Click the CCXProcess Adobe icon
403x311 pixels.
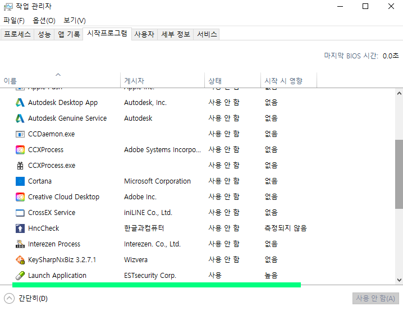(x=20, y=149)
